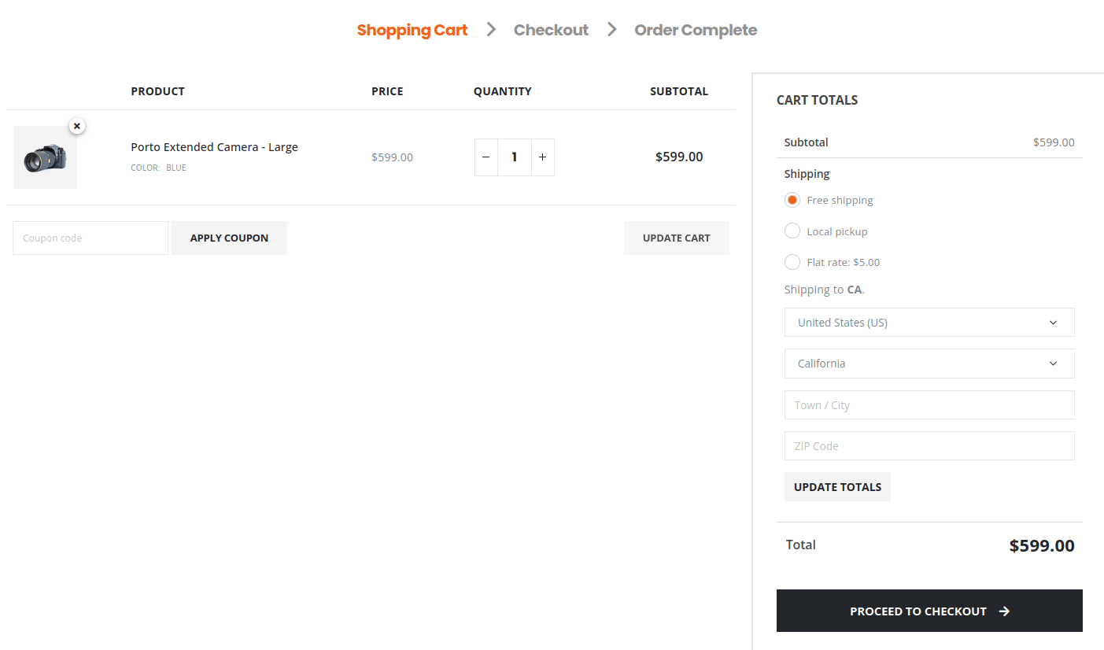Open the United States (US) country dropdown
The width and height of the screenshot is (1104, 650).
pyautogui.click(x=929, y=322)
